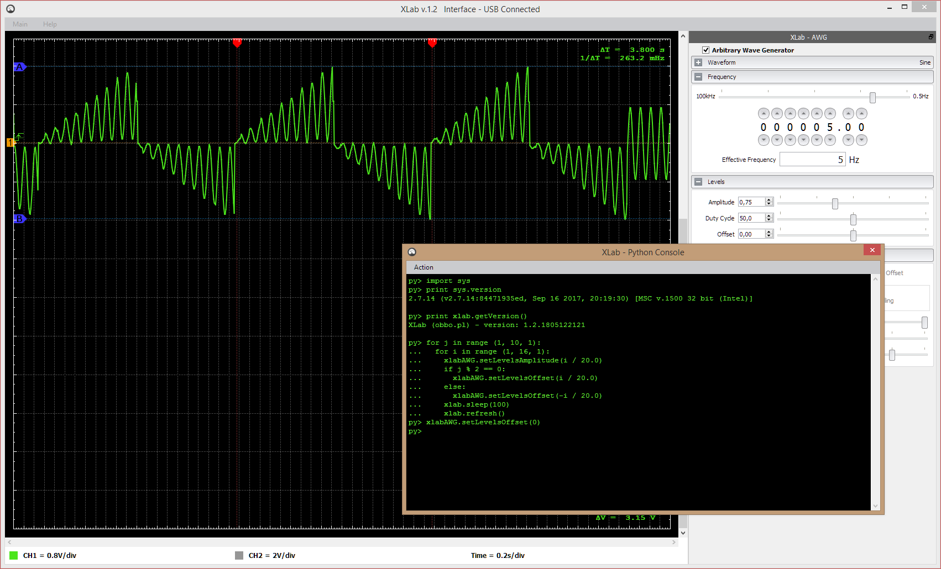Maximize the XLab main window
This screenshot has width=941, height=569.
(x=905, y=7)
